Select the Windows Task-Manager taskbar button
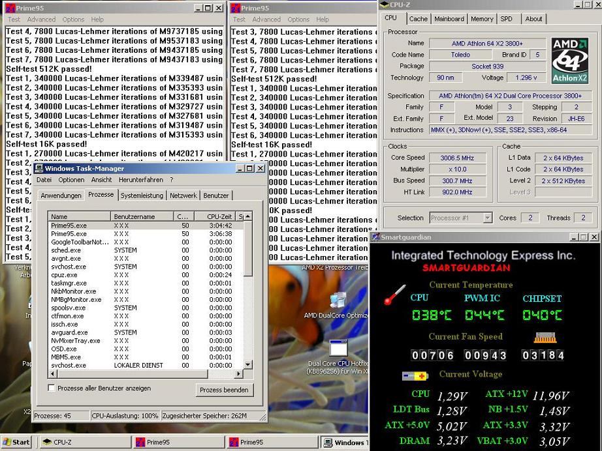 point(345,443)
